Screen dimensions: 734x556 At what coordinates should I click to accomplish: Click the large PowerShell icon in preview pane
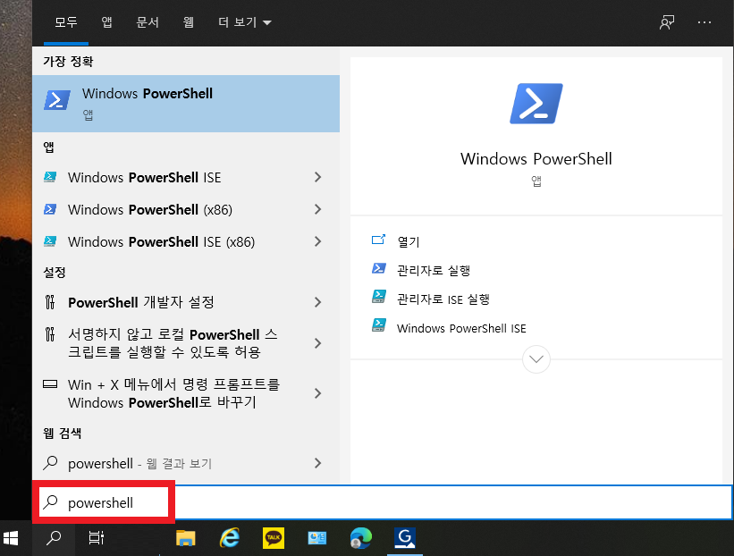pyautogui.click(x=536, y=104)
